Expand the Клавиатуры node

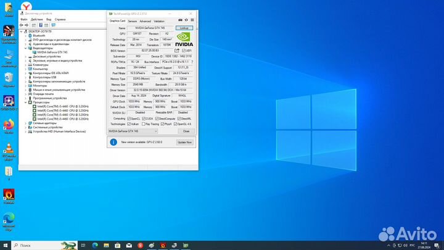point(25,65)
